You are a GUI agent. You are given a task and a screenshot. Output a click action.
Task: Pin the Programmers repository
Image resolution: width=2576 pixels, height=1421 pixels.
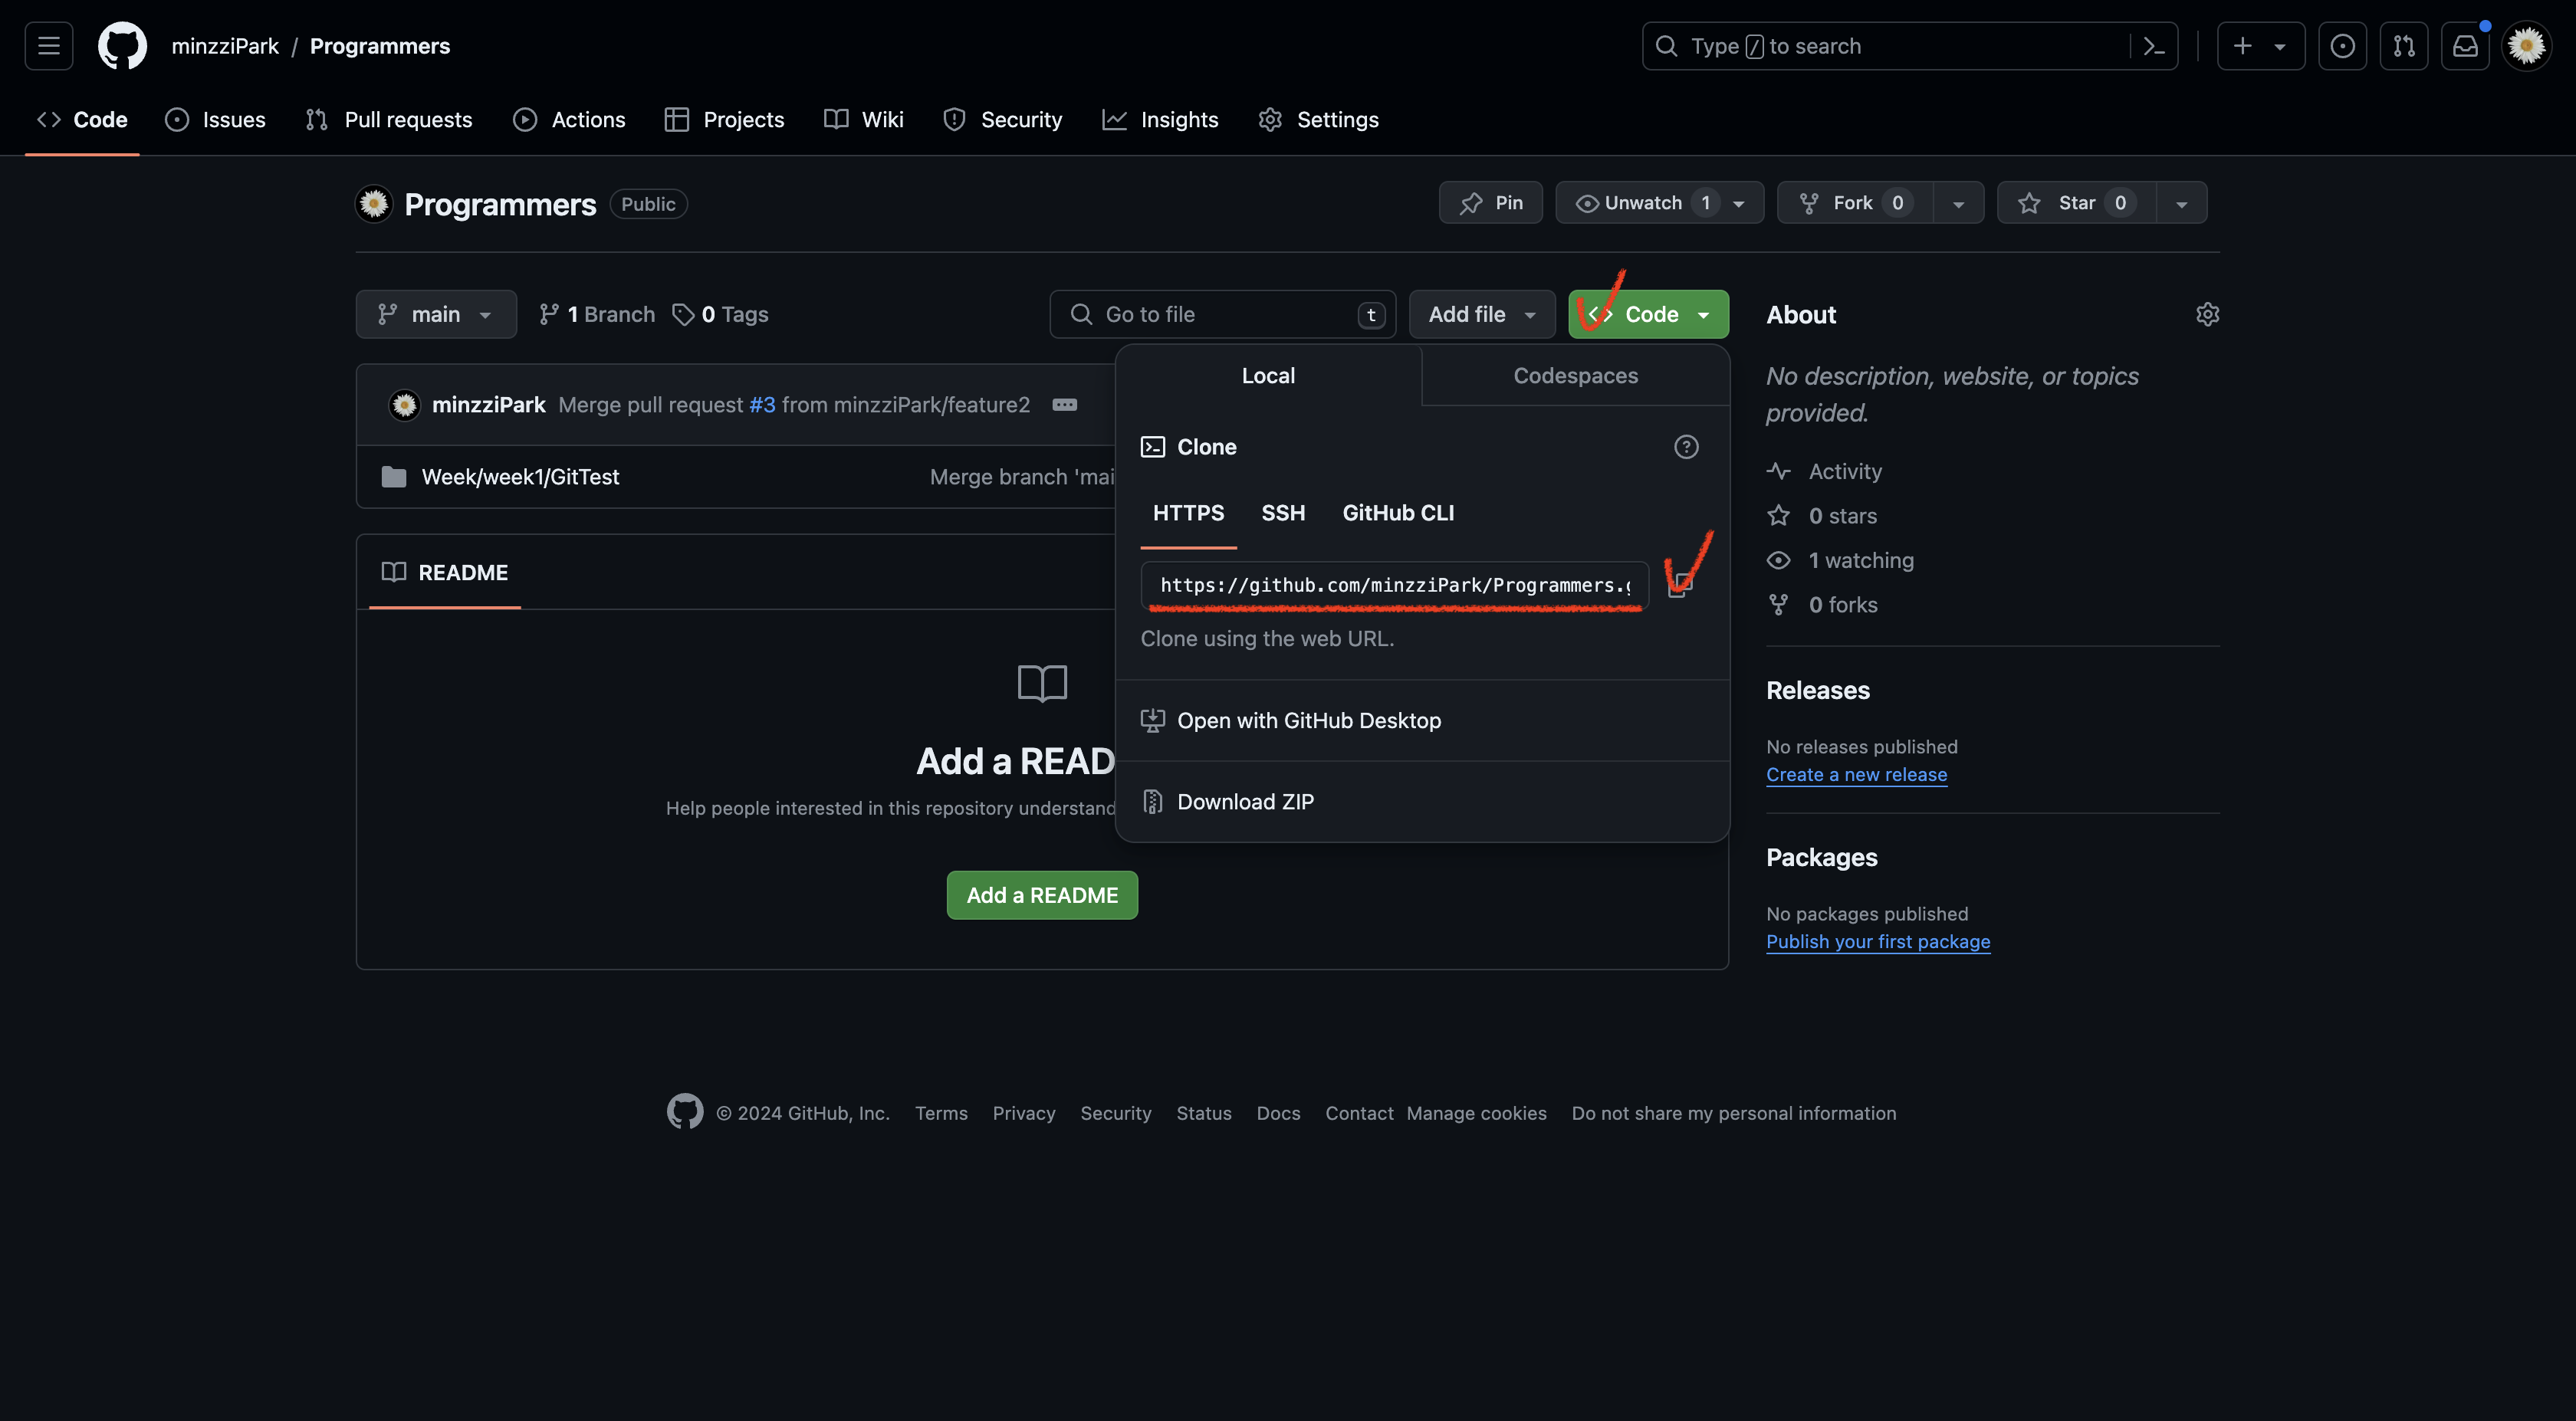click(x=1490, y=203)
